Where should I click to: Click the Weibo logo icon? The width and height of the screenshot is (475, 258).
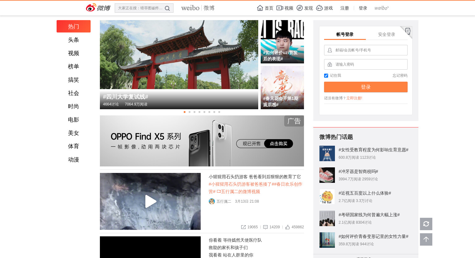[x=98, y=8]
